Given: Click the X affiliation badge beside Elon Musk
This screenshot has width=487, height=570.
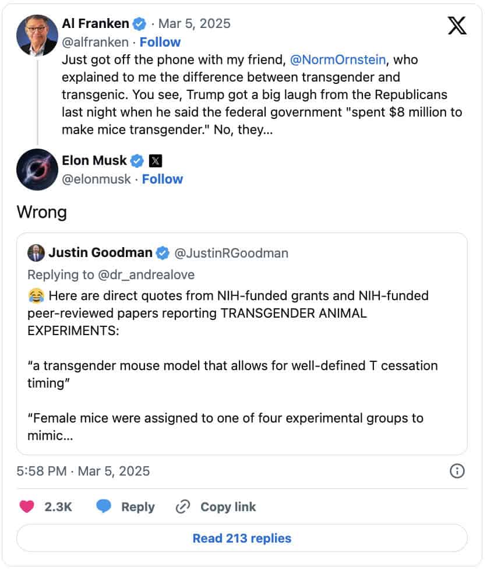Looking at the screenshot, I should [155, 160].
